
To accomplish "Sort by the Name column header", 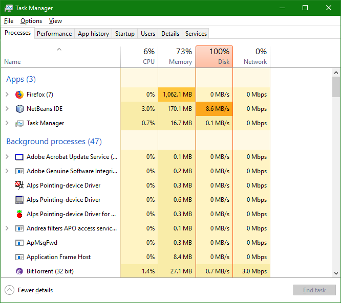I will (x=60, y=57).
